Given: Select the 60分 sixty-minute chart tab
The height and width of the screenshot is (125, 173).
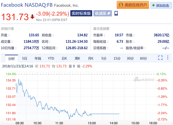Looking at the screenshot, I should point(143,58).
